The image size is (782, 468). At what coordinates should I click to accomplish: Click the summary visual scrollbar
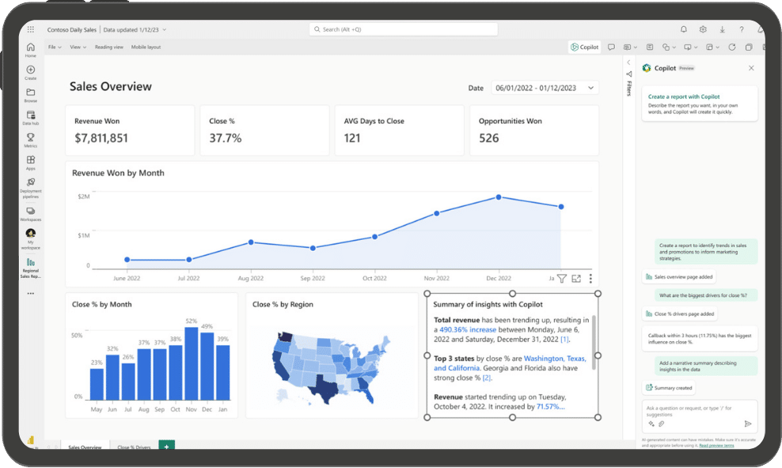pos(594,342)
